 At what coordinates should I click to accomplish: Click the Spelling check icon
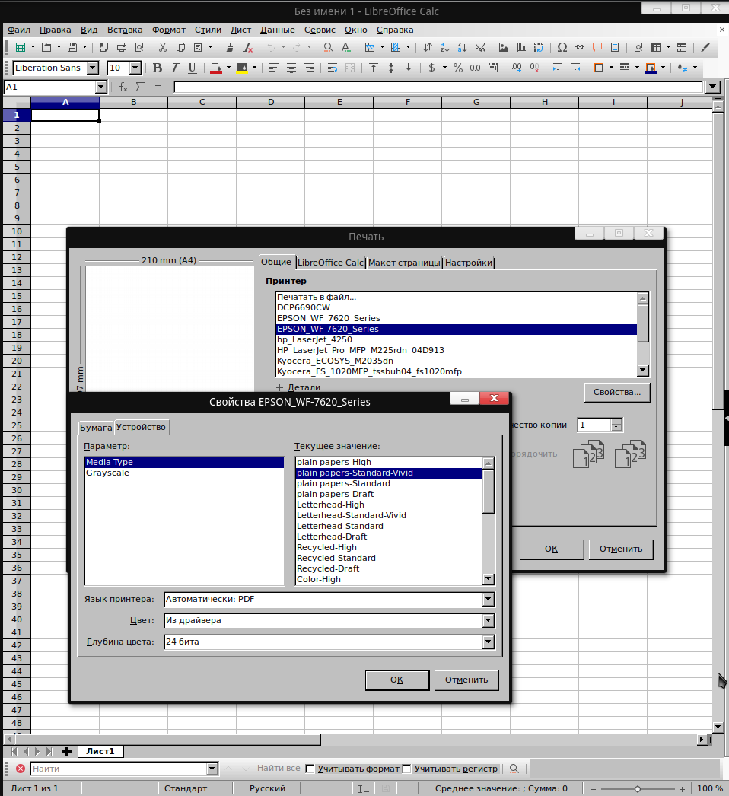(345, 47)
